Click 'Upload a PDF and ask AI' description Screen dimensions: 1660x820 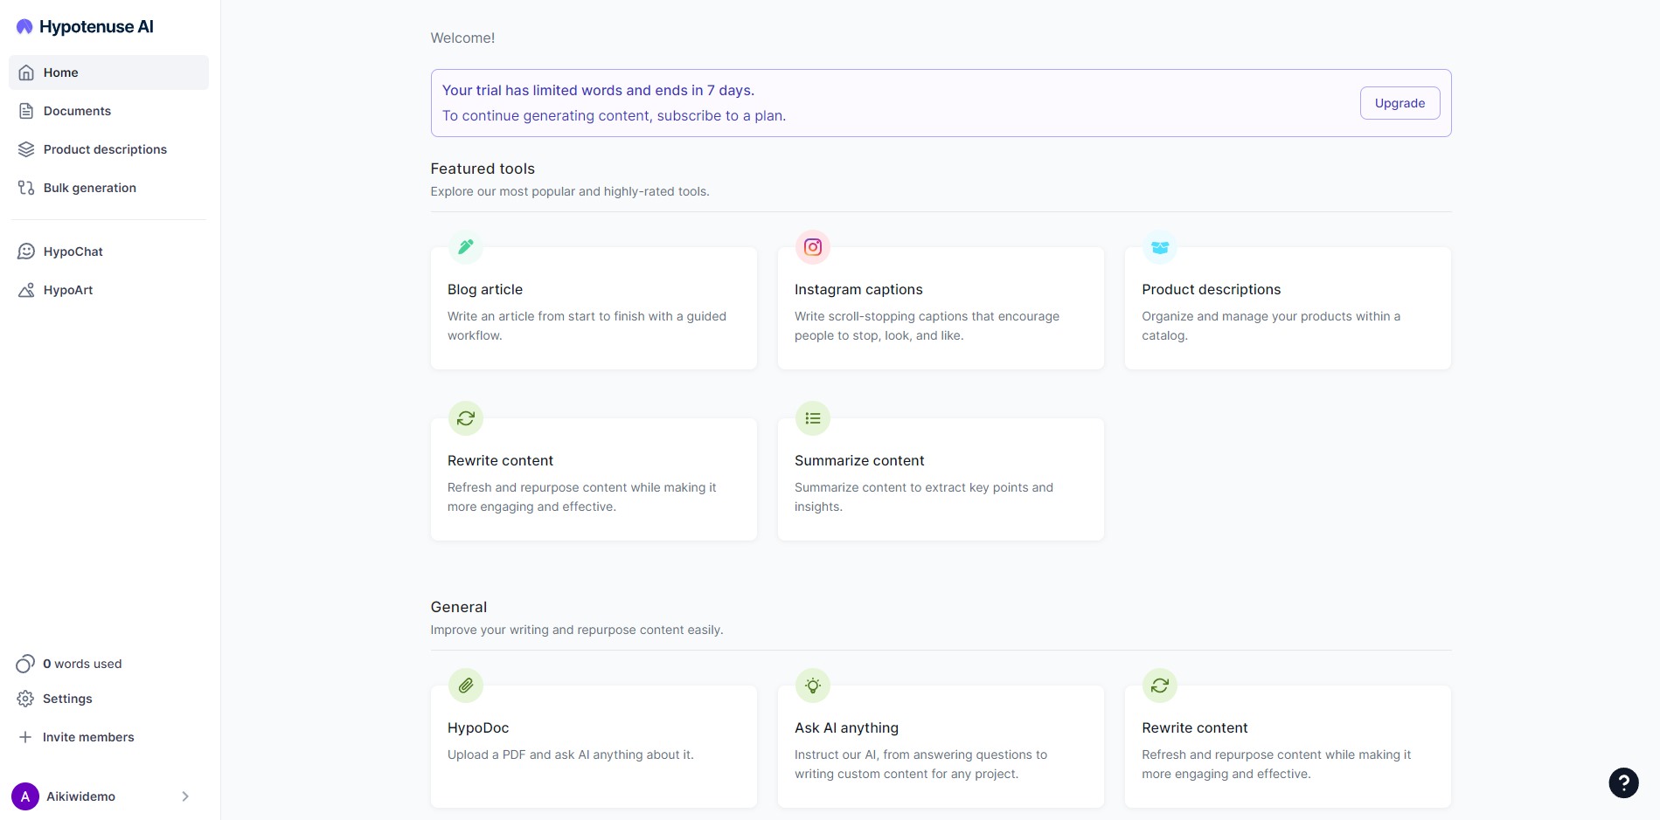point(570,755)
